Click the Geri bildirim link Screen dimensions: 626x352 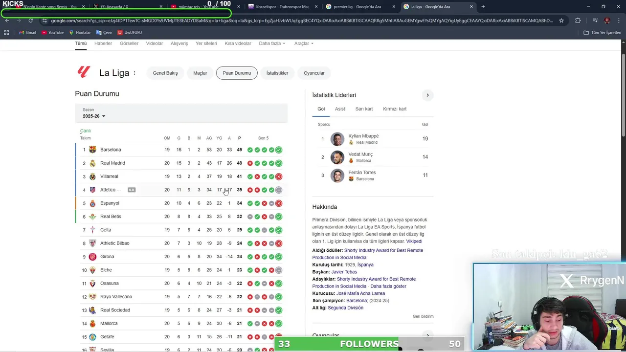coord(423,317)
